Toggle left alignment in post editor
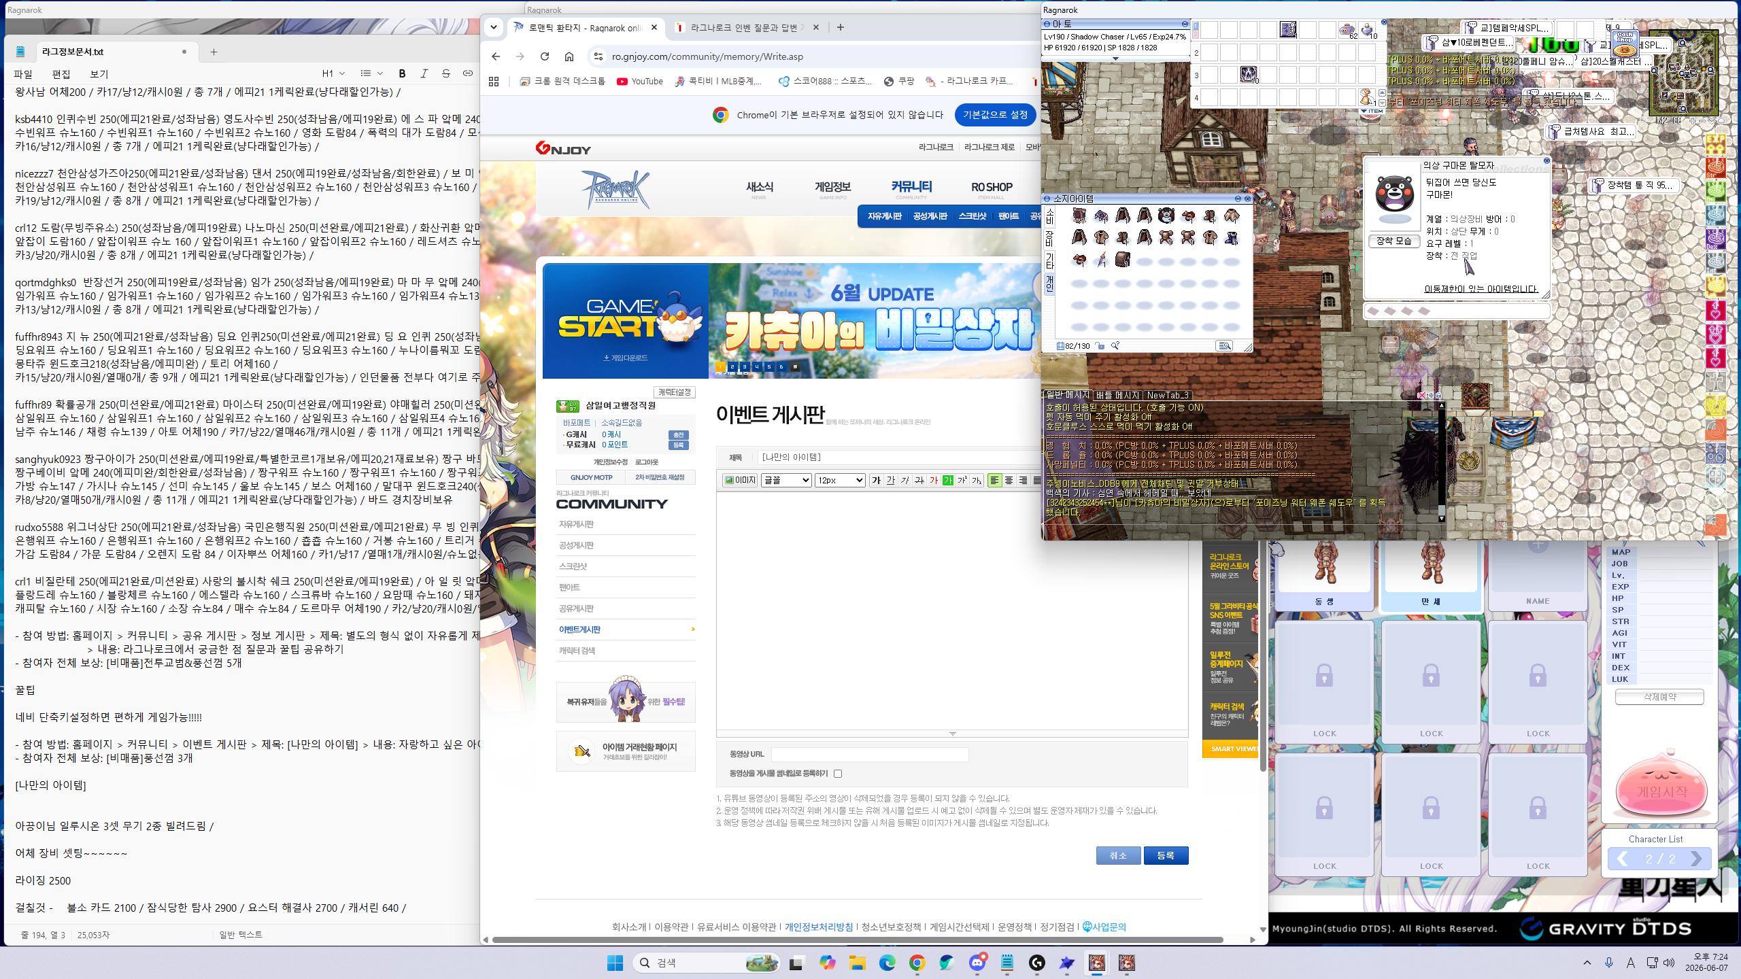 point(994,480)
